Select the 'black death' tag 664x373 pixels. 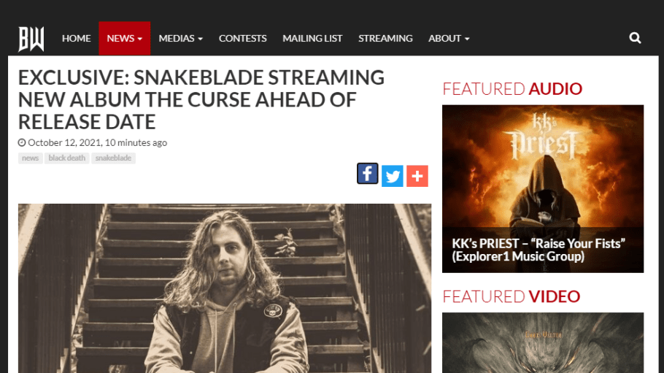click(x=67, y=158)
